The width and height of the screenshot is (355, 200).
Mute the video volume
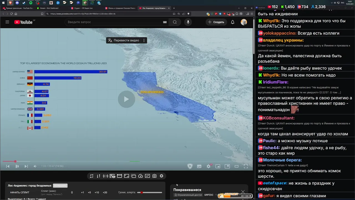point(35,166)
